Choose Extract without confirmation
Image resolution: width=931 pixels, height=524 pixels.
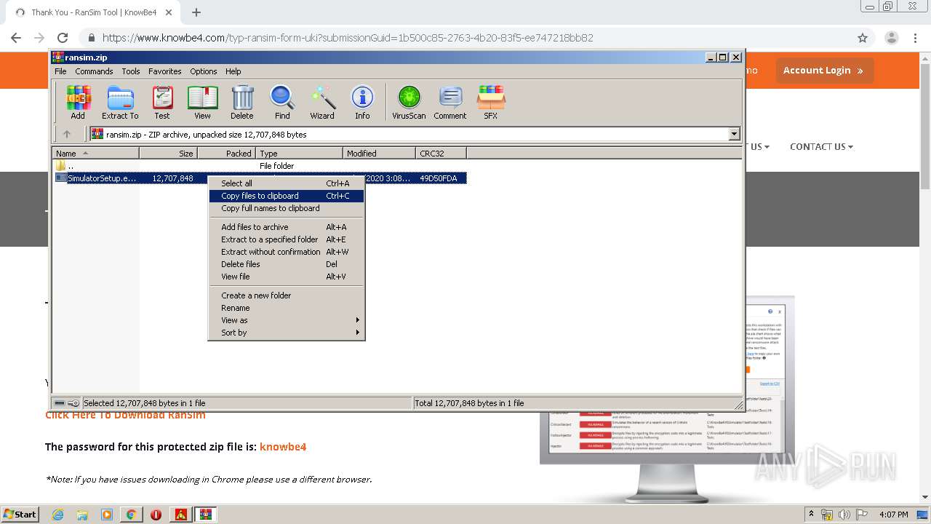[x=286, y=252]
